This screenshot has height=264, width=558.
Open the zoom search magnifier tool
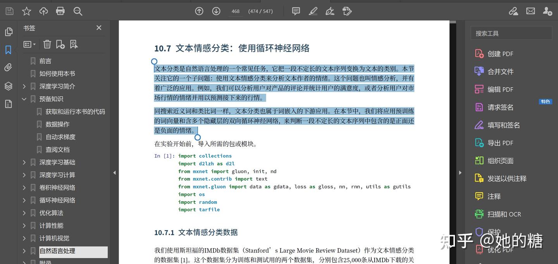(x=77, y=11)
